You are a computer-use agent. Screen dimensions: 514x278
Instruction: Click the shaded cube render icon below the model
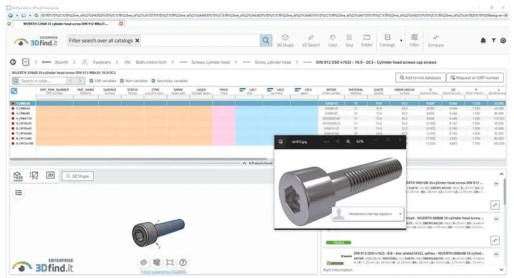[144, 263]
